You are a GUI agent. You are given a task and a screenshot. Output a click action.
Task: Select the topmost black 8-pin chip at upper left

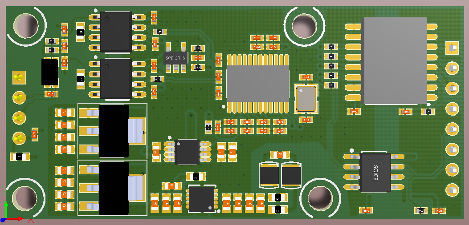116,32
